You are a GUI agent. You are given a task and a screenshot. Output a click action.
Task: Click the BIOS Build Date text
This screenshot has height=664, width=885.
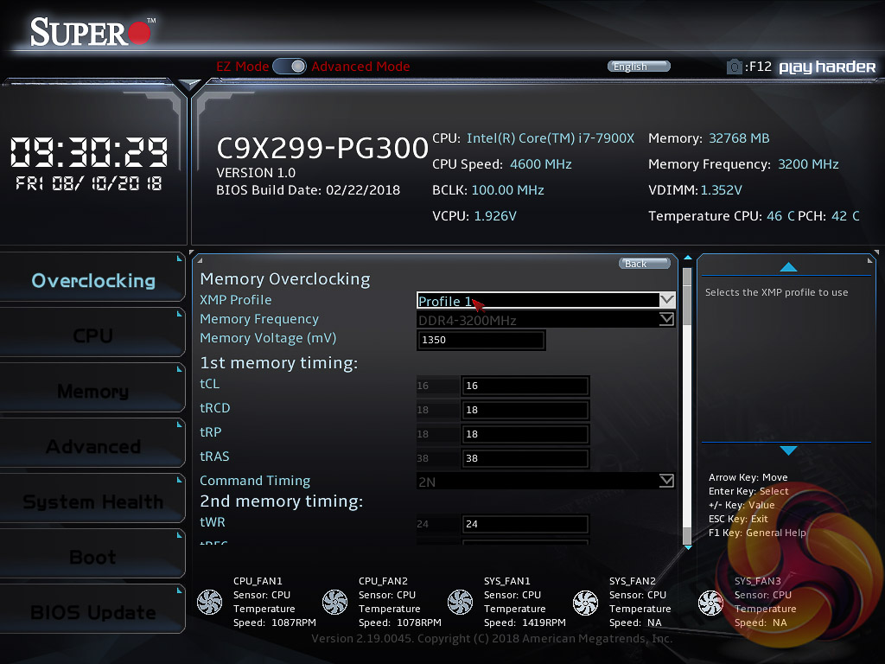(309, 190)
